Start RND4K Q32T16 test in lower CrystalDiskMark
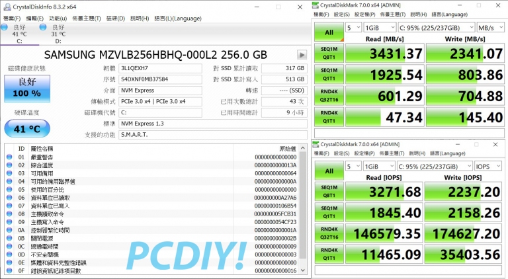The width and height of the screenshot is (508, 279). click(329, 233)
